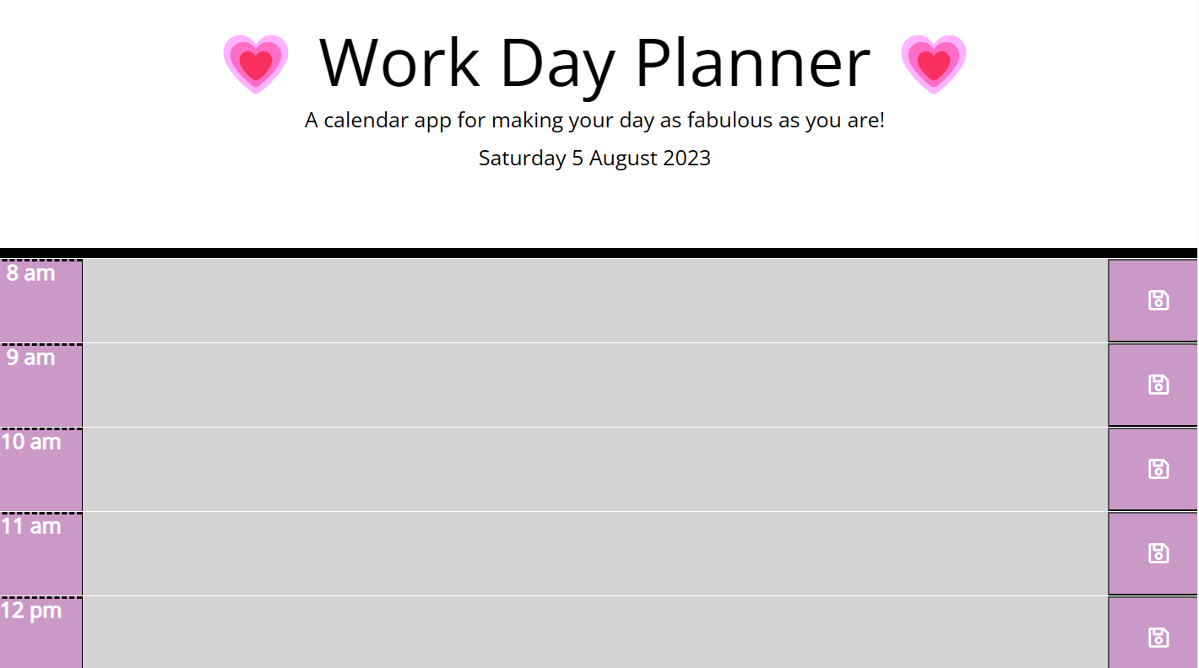Image resolution: width=1199 pixels, height=668 pixels.
Task: Click the 8 am time label
Action: (x=28, y=272)
